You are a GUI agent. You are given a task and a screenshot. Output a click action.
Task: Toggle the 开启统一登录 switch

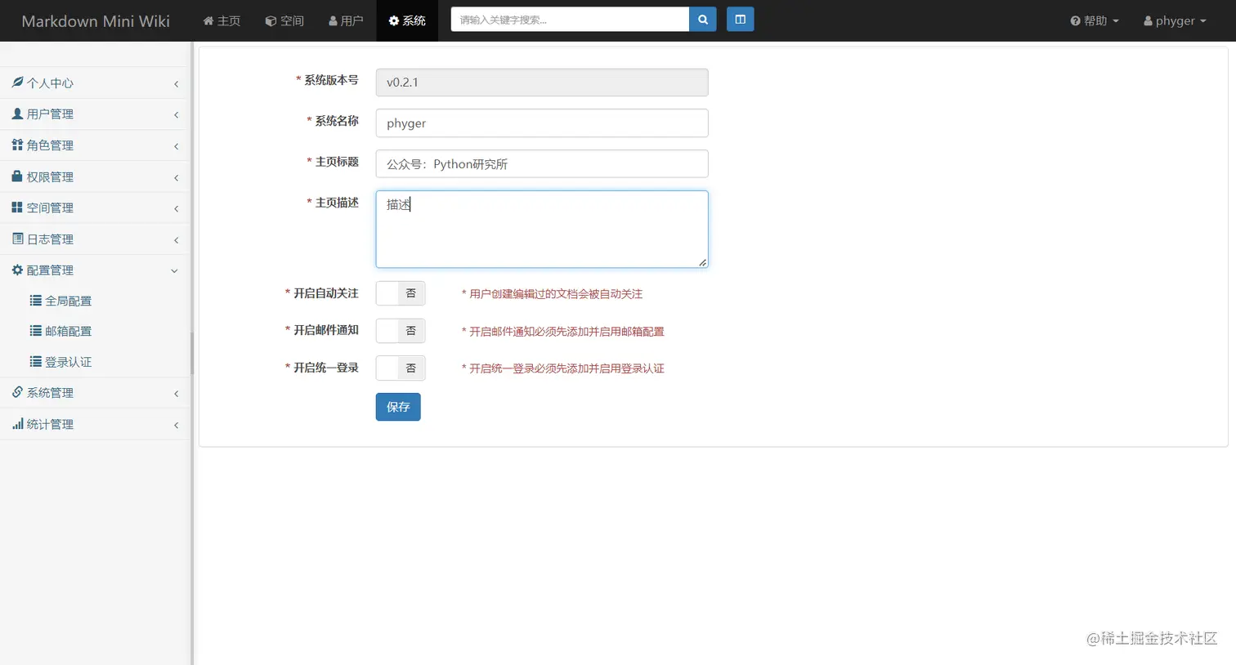[401, 368]
